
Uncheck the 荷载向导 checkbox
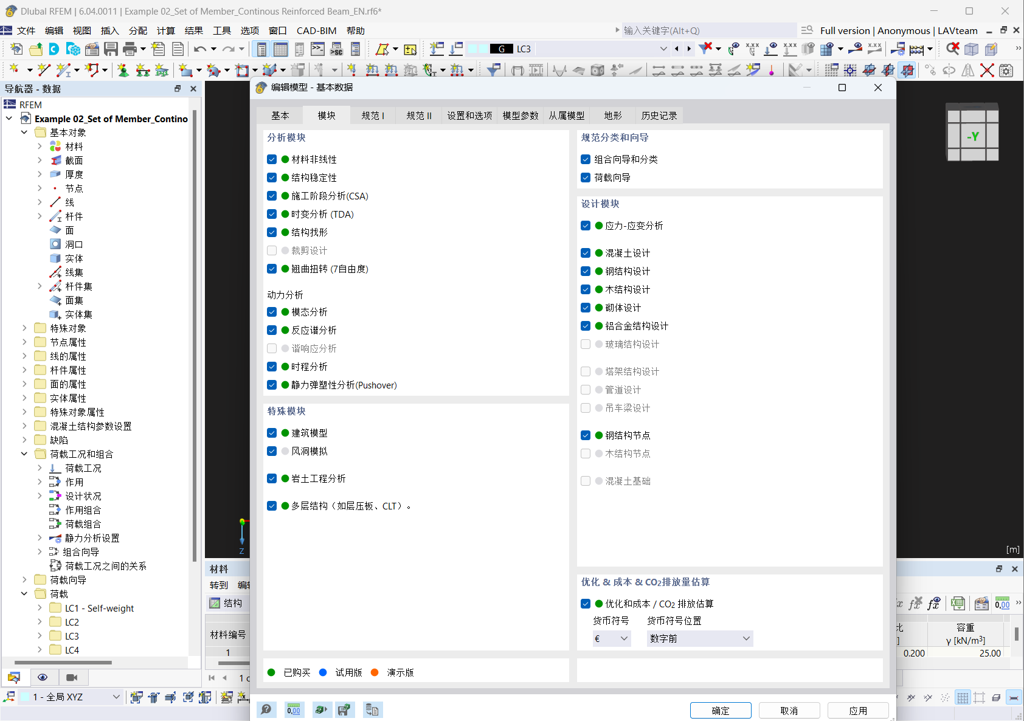click(x=586, y=178)
